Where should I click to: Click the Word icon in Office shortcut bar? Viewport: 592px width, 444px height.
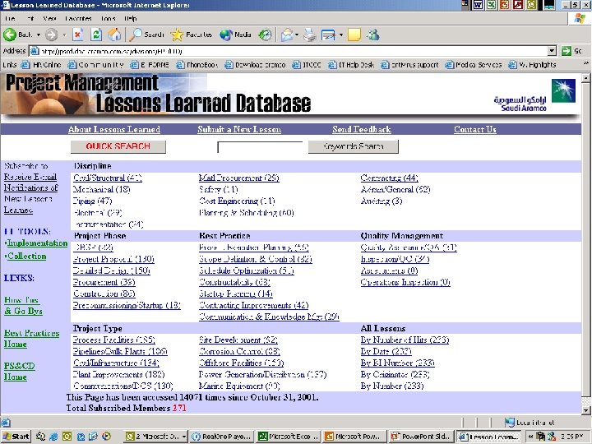tap(478, 5)
